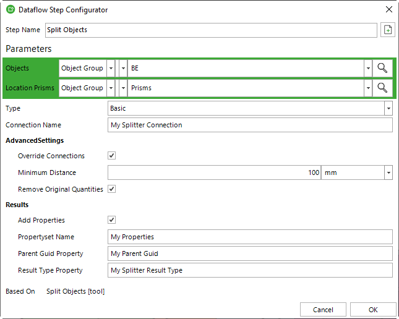Viewport: 399px width, 319px height.
Task: Click the green Dataflow app icon in title bar
Action: (x=11, y=10)
